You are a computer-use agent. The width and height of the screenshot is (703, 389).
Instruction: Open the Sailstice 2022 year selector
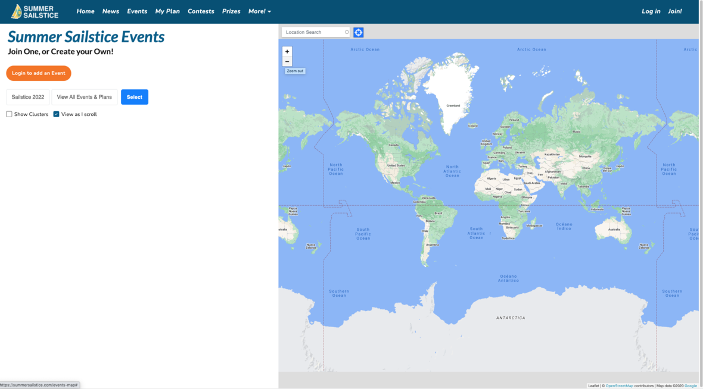[28, 97]
